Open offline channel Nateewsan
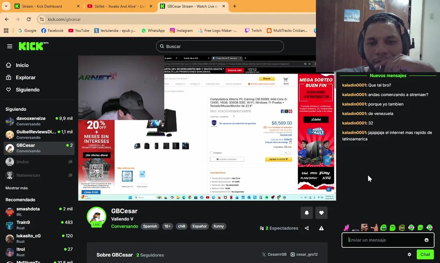 pyautogui.click(x=39, y=175)
